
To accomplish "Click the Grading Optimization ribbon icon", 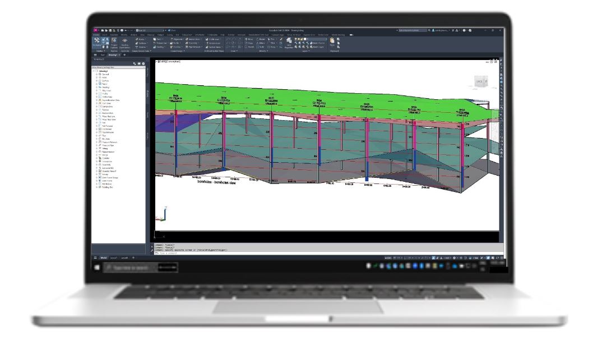I will (x=124, y=42).
